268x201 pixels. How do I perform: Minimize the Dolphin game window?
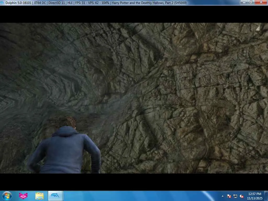(x=244, y=2)
